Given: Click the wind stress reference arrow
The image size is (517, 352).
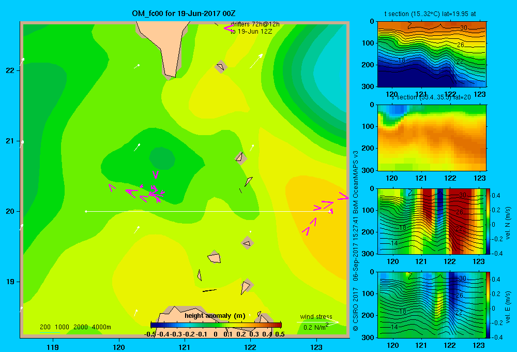Looking at the screenshot, I should pos(318,322).
